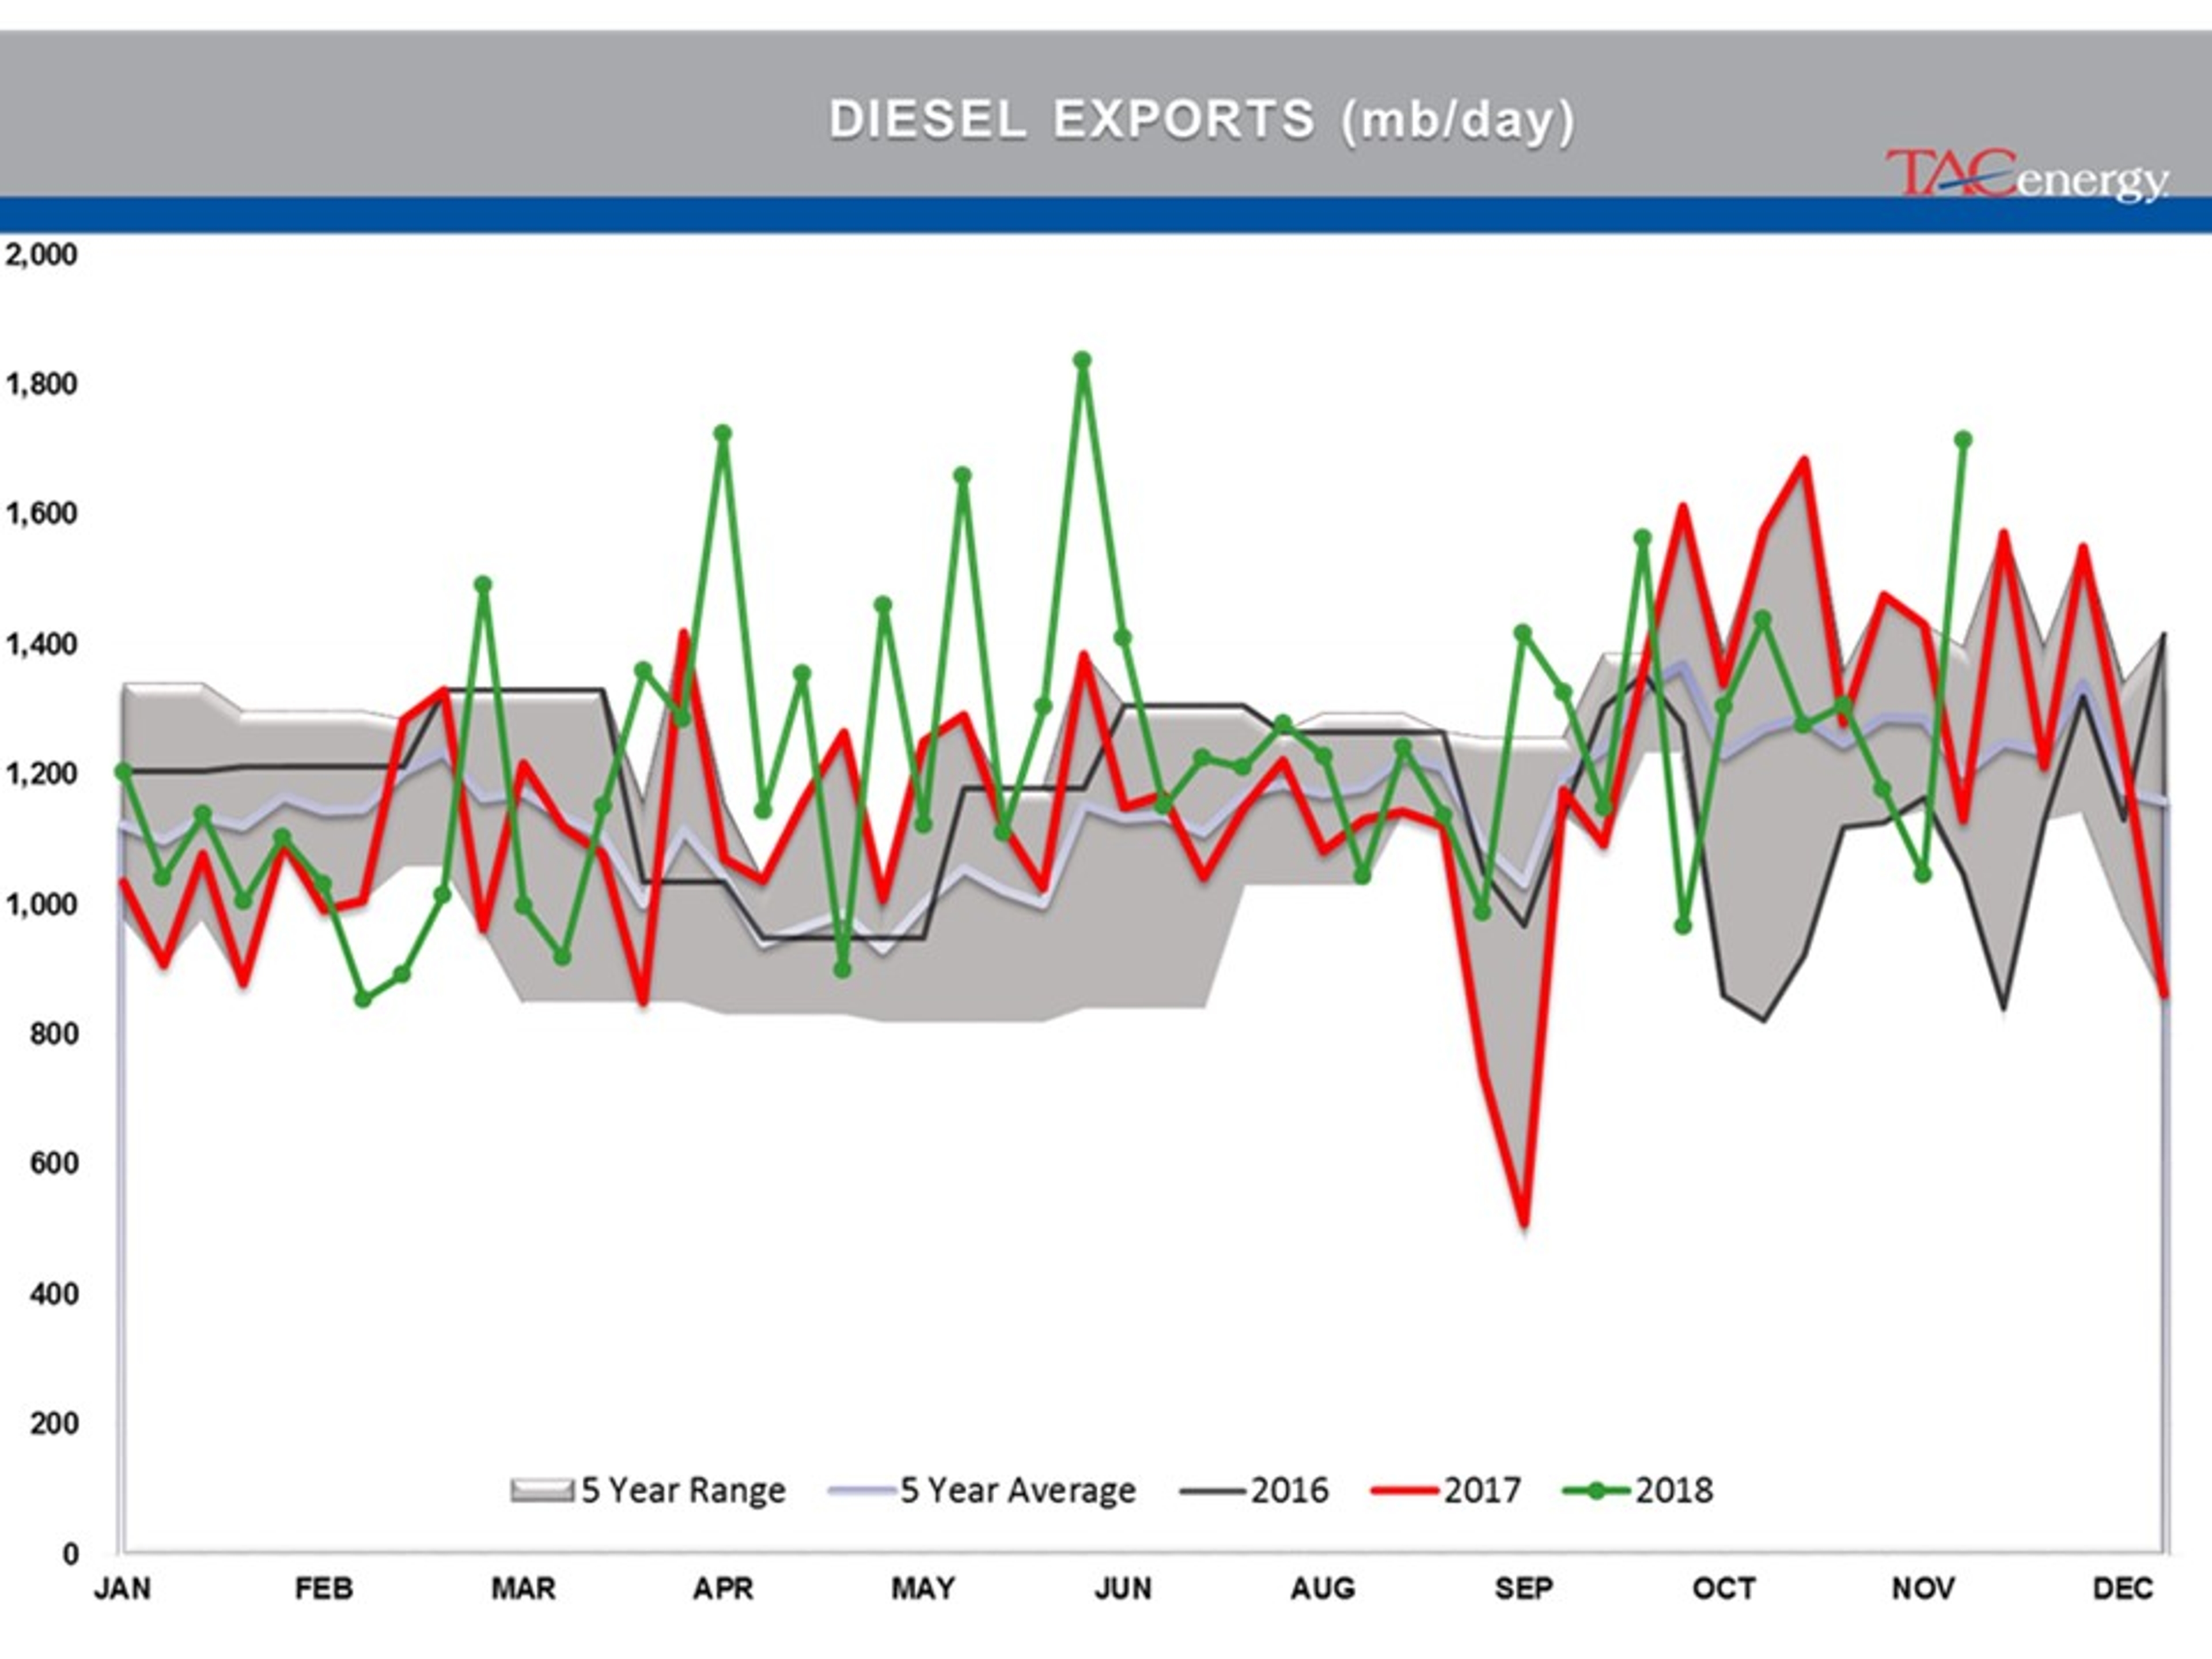The height and width of the screenshot is (1659, 2212).
Task: Click the 1,400 y-axis label
Action: (41, 644)
